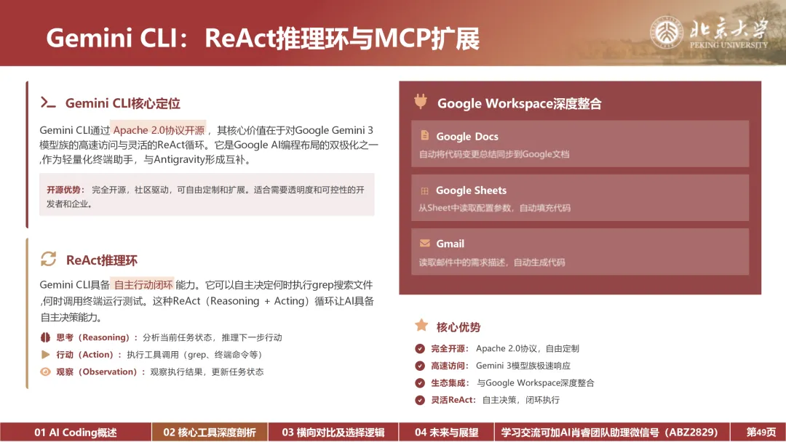786x442 pixels.
Task: Click the PEKING UNIVERSITY wordmark text
Action: [729, 45]
